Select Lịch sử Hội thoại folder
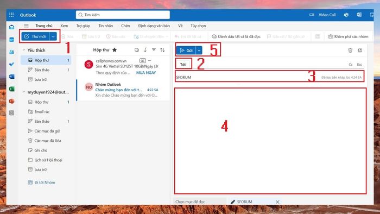 (46, 160)
